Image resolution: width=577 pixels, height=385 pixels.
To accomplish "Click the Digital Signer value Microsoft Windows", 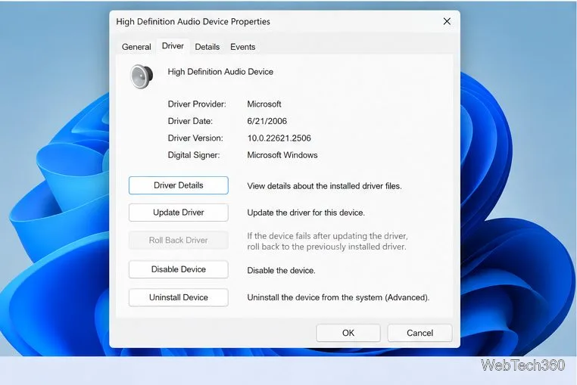I will tap(282, 155).
